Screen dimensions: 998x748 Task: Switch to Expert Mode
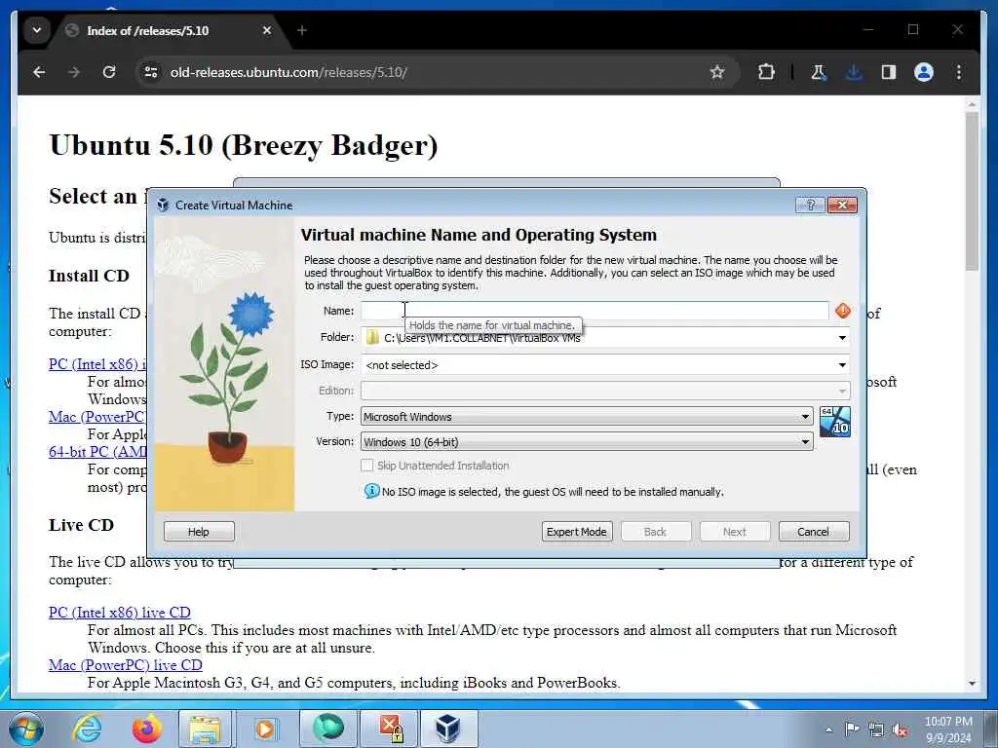tap(577, 532)
